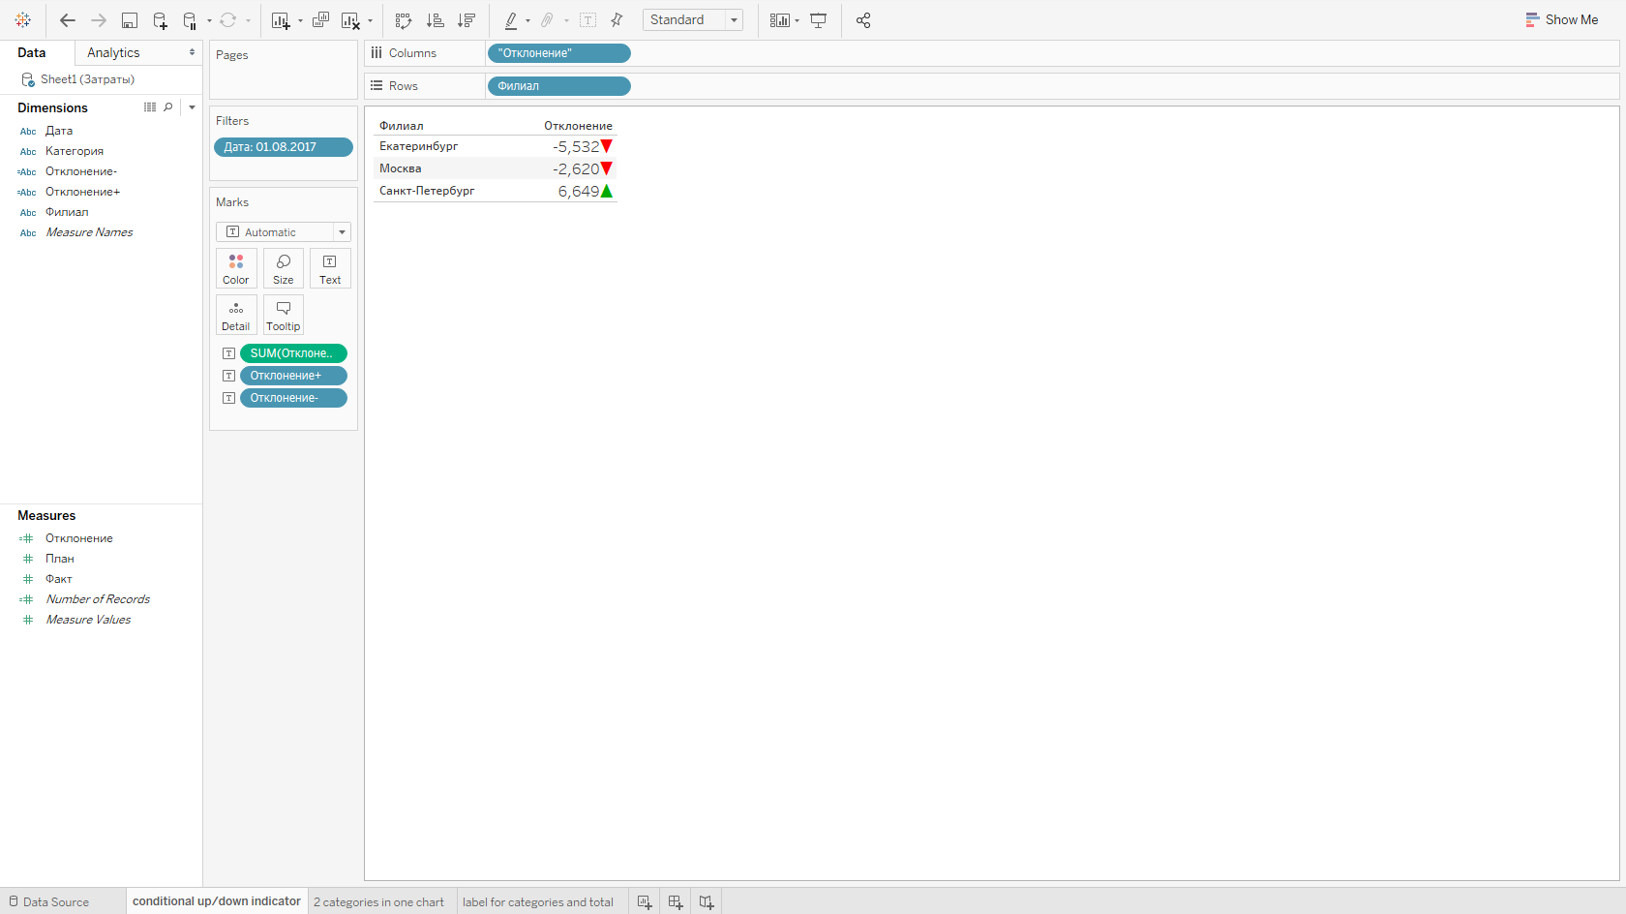Click the New dashboard icon in the bottom bar
Screen dimensions: 1626x914
[x=676, y=902]
